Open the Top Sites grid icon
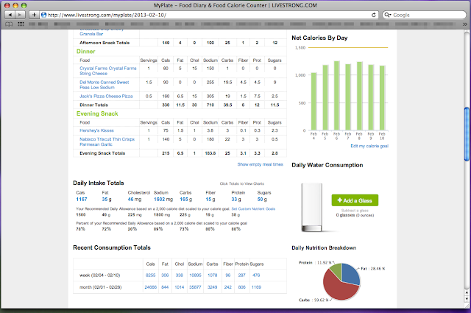This screenshot has height=313, width=471. [x=21, y=24]
